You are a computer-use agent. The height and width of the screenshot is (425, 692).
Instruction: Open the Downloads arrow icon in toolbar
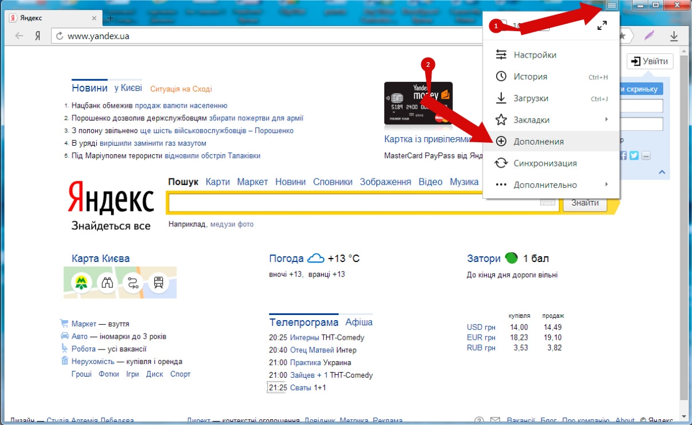coord(674,36)
